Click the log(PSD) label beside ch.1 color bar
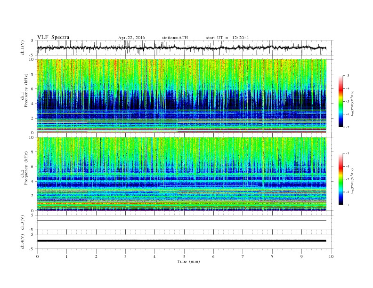Viewport: 373px width, 288px height. pos(353,103)
